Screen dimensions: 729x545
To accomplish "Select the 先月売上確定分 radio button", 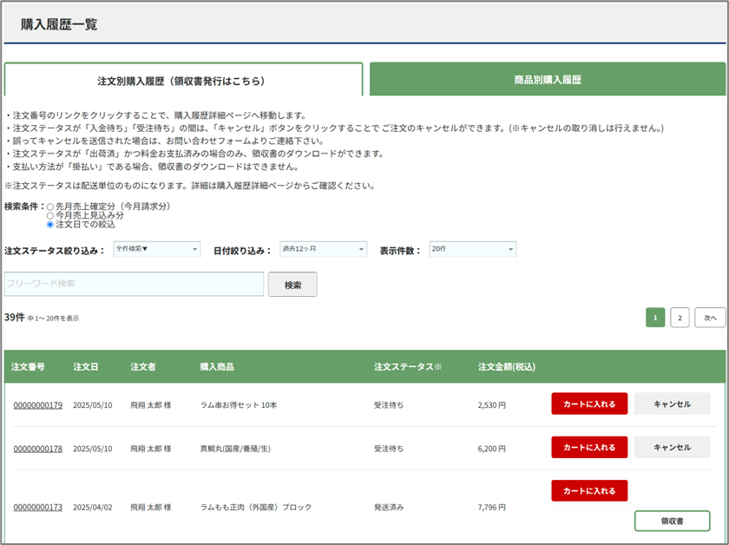I will (50, 207).
